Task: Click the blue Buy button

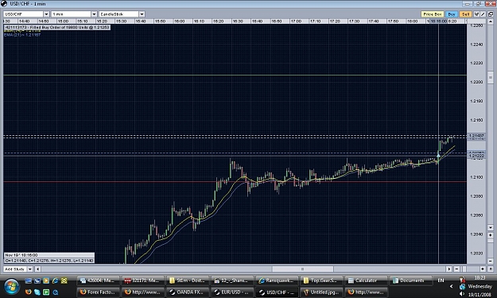Action: [452, 14]
